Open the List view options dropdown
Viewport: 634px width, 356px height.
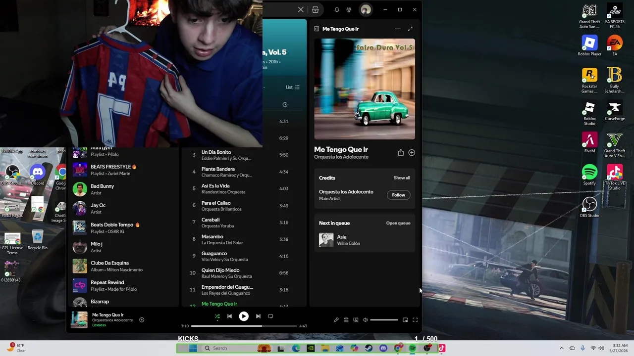coord(293,87)
